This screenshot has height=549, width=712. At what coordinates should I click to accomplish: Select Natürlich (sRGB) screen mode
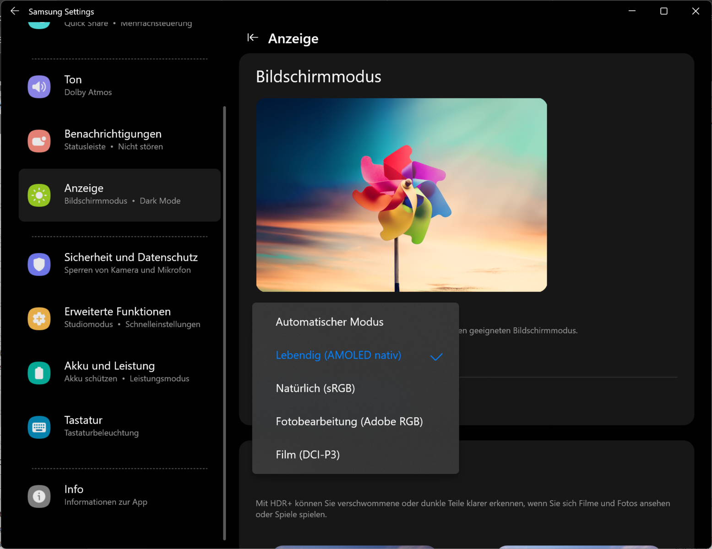tap(315, 388)
